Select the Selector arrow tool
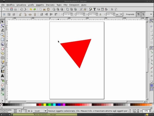The width and height of the screenshot is (154, 116). coord(2,21)
